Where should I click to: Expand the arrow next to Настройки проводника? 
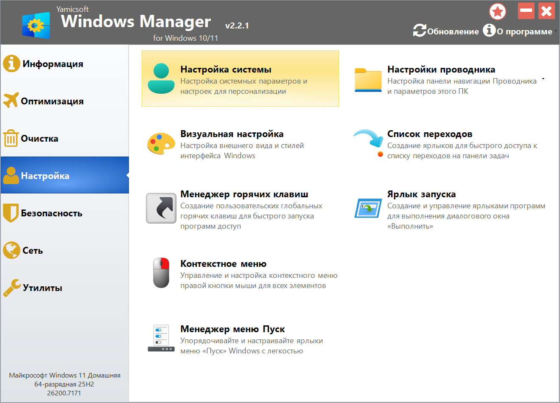(543, 79)
